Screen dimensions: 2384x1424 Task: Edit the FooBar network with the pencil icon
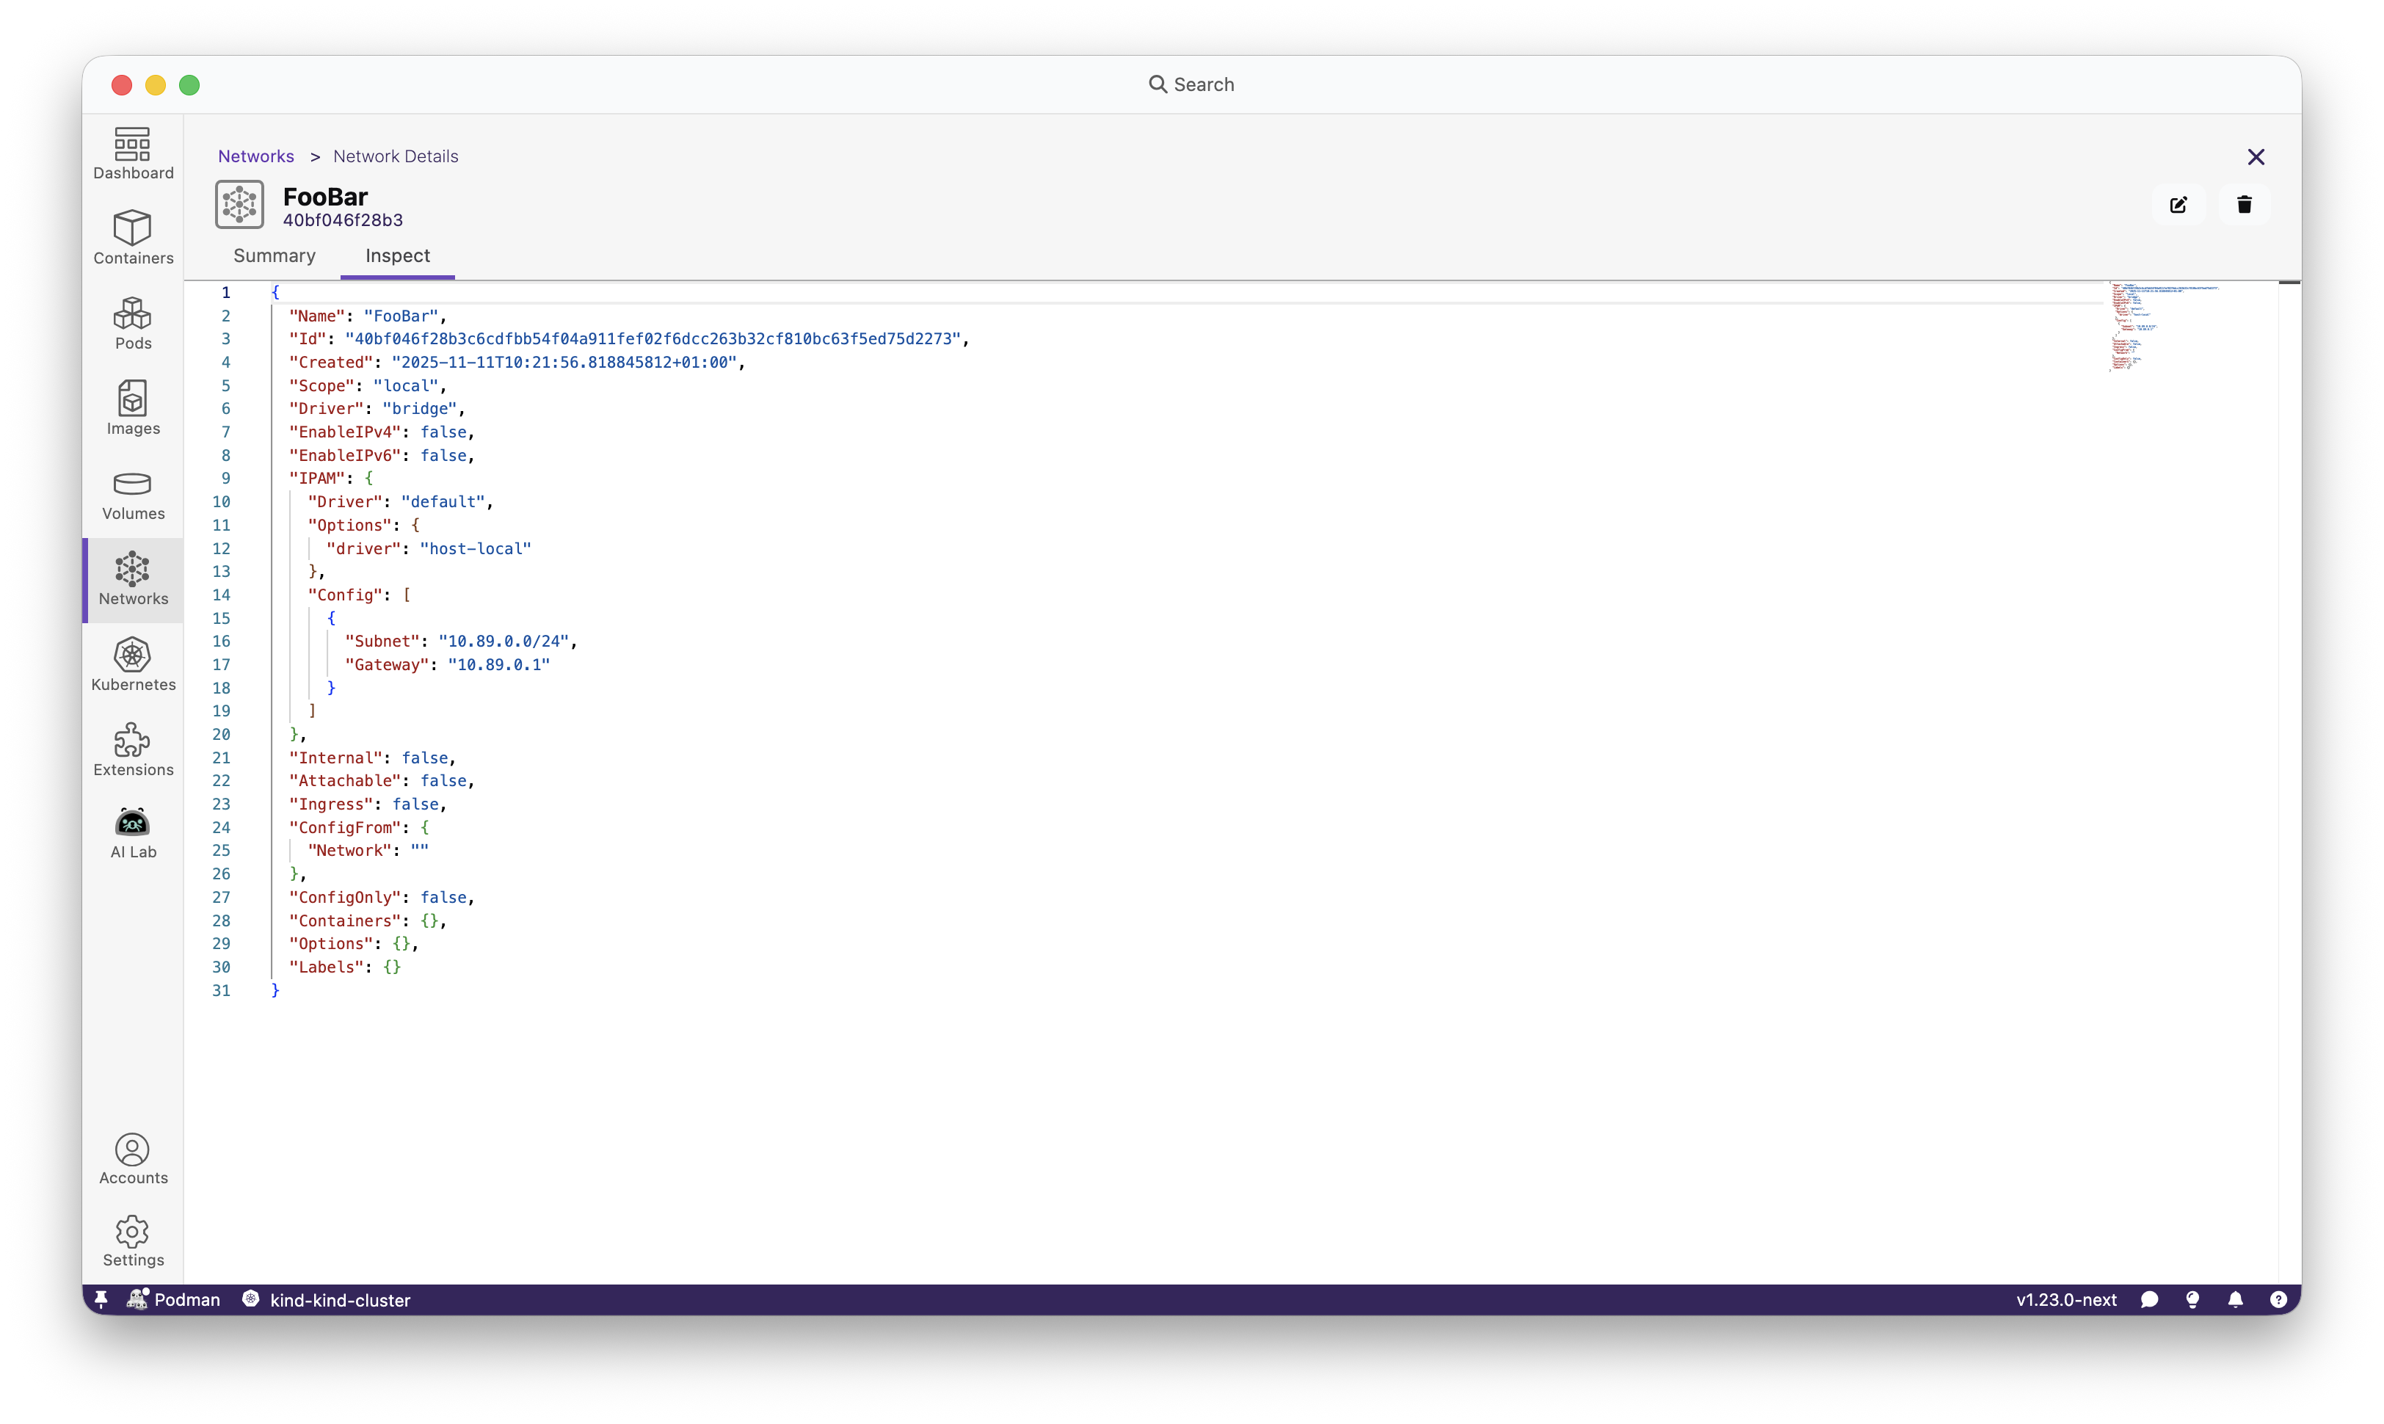tap(2178, 204)
